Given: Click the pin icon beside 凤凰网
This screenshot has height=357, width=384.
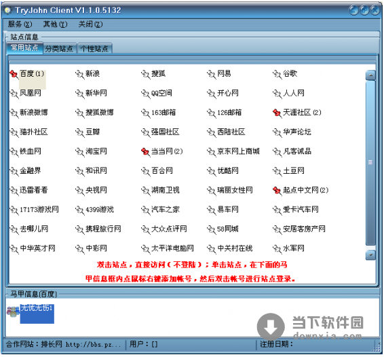Looking at the screenshot, I should click(x=14, y=94).
